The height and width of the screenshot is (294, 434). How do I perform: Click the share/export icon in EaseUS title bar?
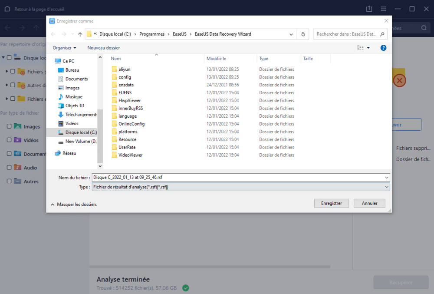point(369,9)
